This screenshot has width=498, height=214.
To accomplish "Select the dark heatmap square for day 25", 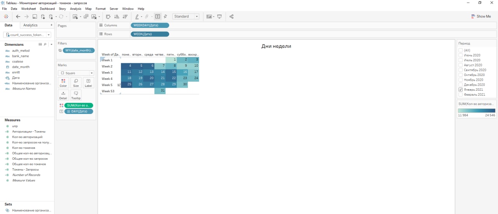I will point(126,85).
